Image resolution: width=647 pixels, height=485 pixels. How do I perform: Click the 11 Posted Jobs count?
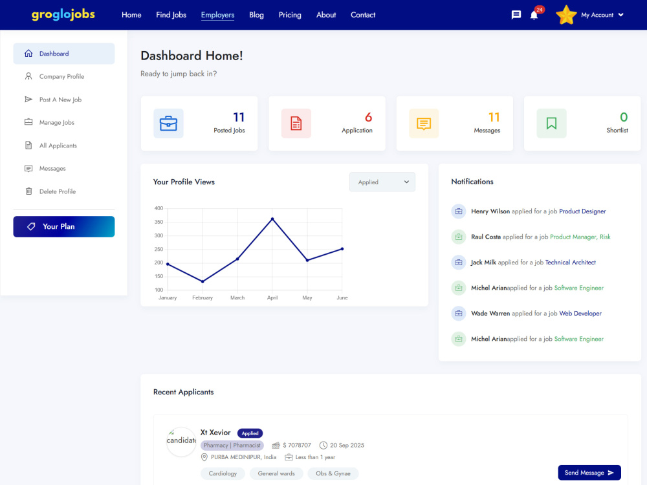(x=239, y=118)
